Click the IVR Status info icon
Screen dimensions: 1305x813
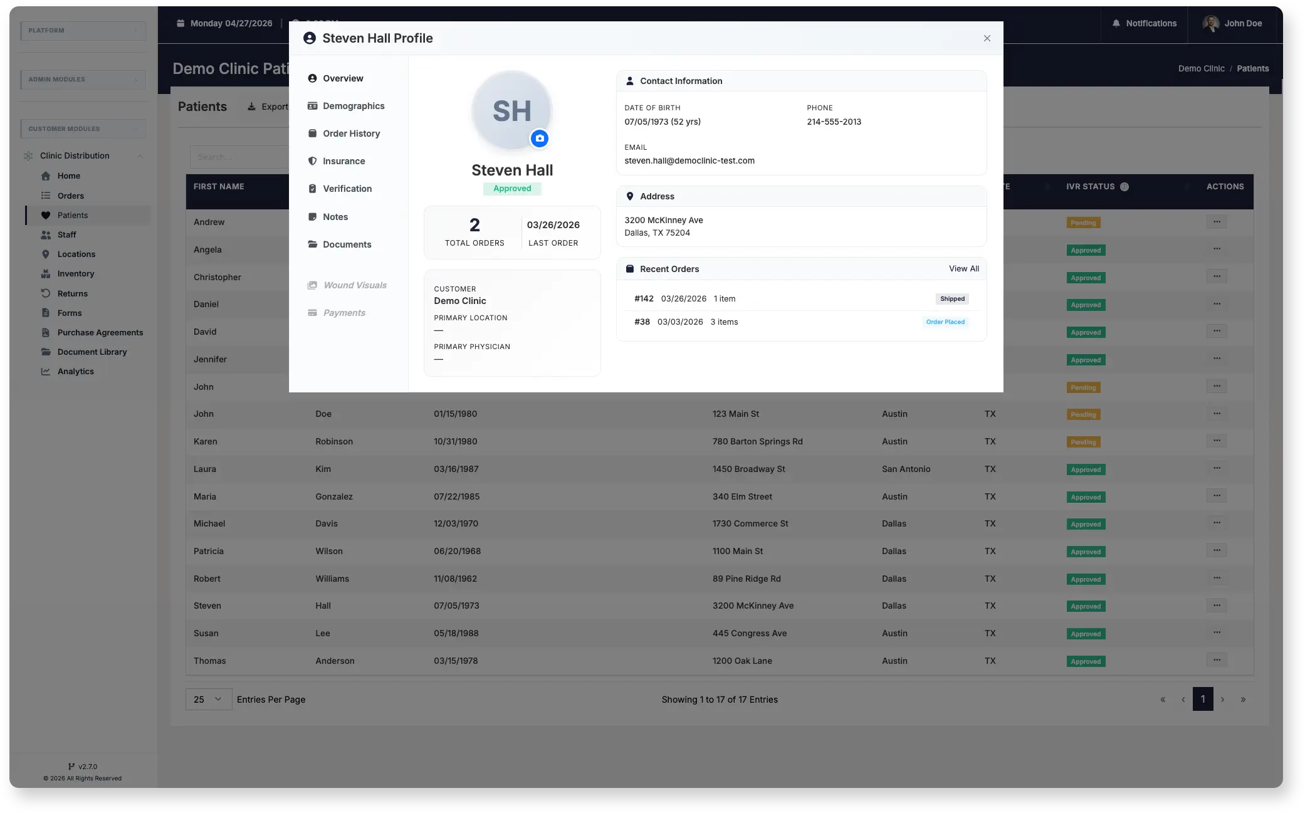pyautogui.click(x=1124, y=187)
